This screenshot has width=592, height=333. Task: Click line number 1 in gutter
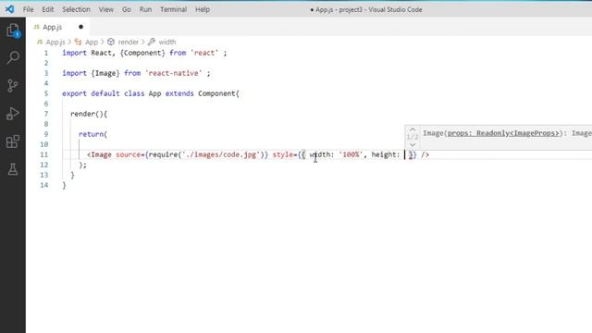coord(46,53)
